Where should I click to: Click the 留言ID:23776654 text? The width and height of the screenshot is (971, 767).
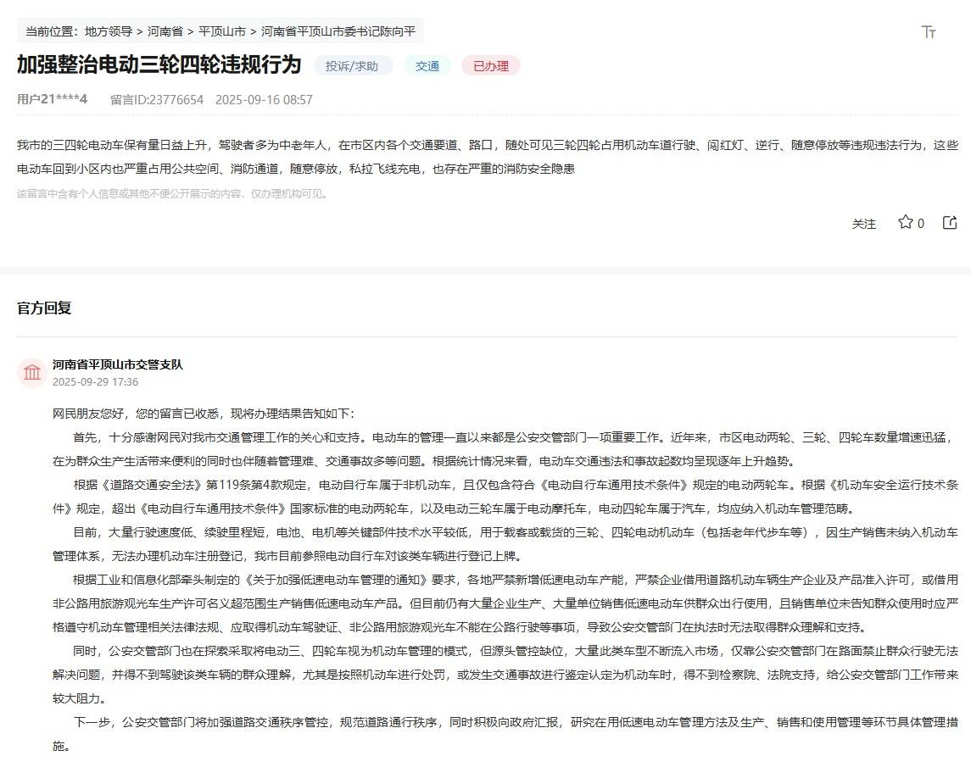pyautogui.click(x=157, y=99)
